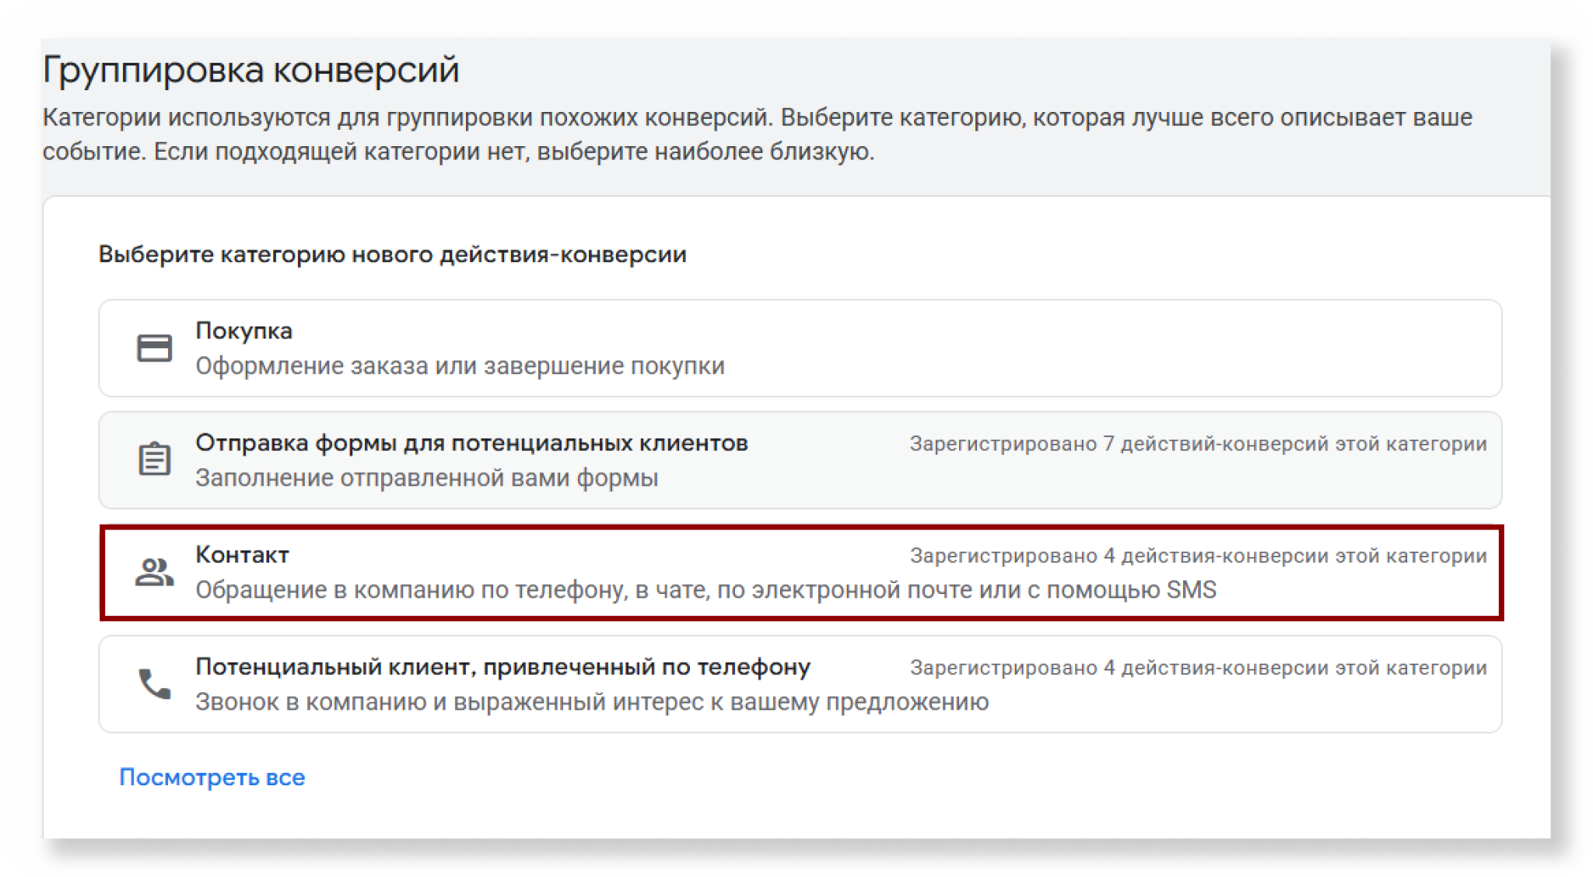Click the clipboard form icon for Отправка формы
The width and height of the screenshot is (1593, 877).
pos(154,459)
